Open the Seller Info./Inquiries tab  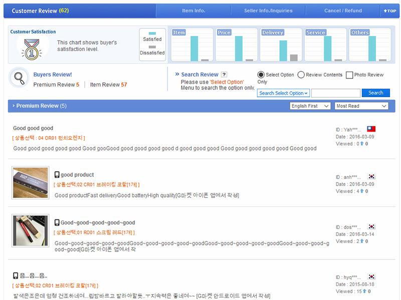point(268,11)
